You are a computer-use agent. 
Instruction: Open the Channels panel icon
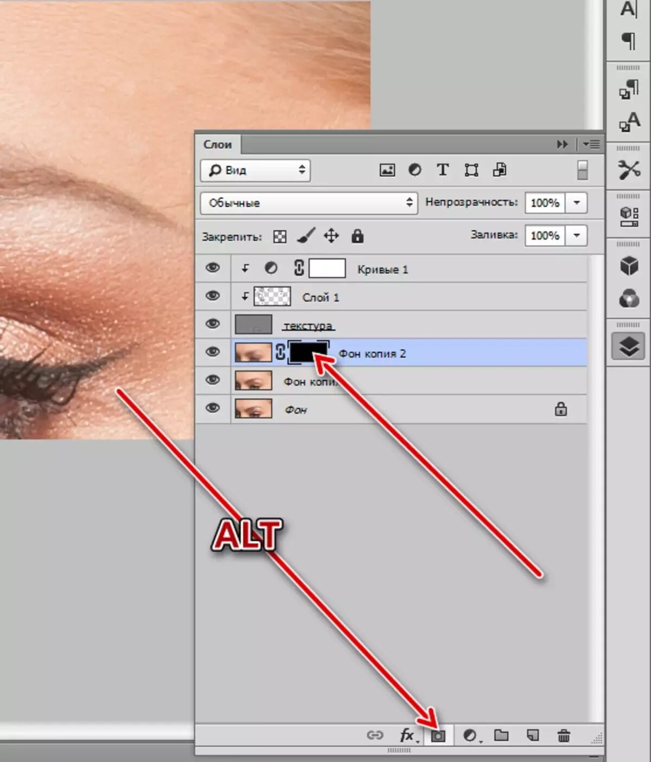tap(629, 298)
